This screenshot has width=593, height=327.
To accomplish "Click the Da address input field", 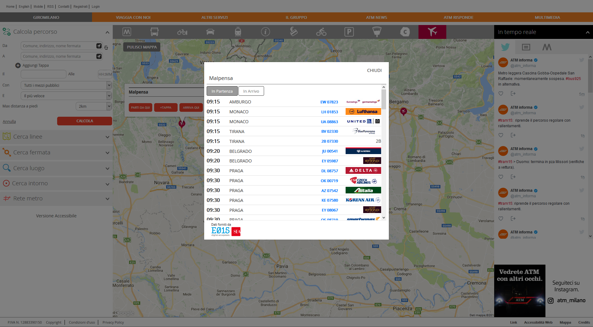I will pyautogui.click(x=58, y=46).
